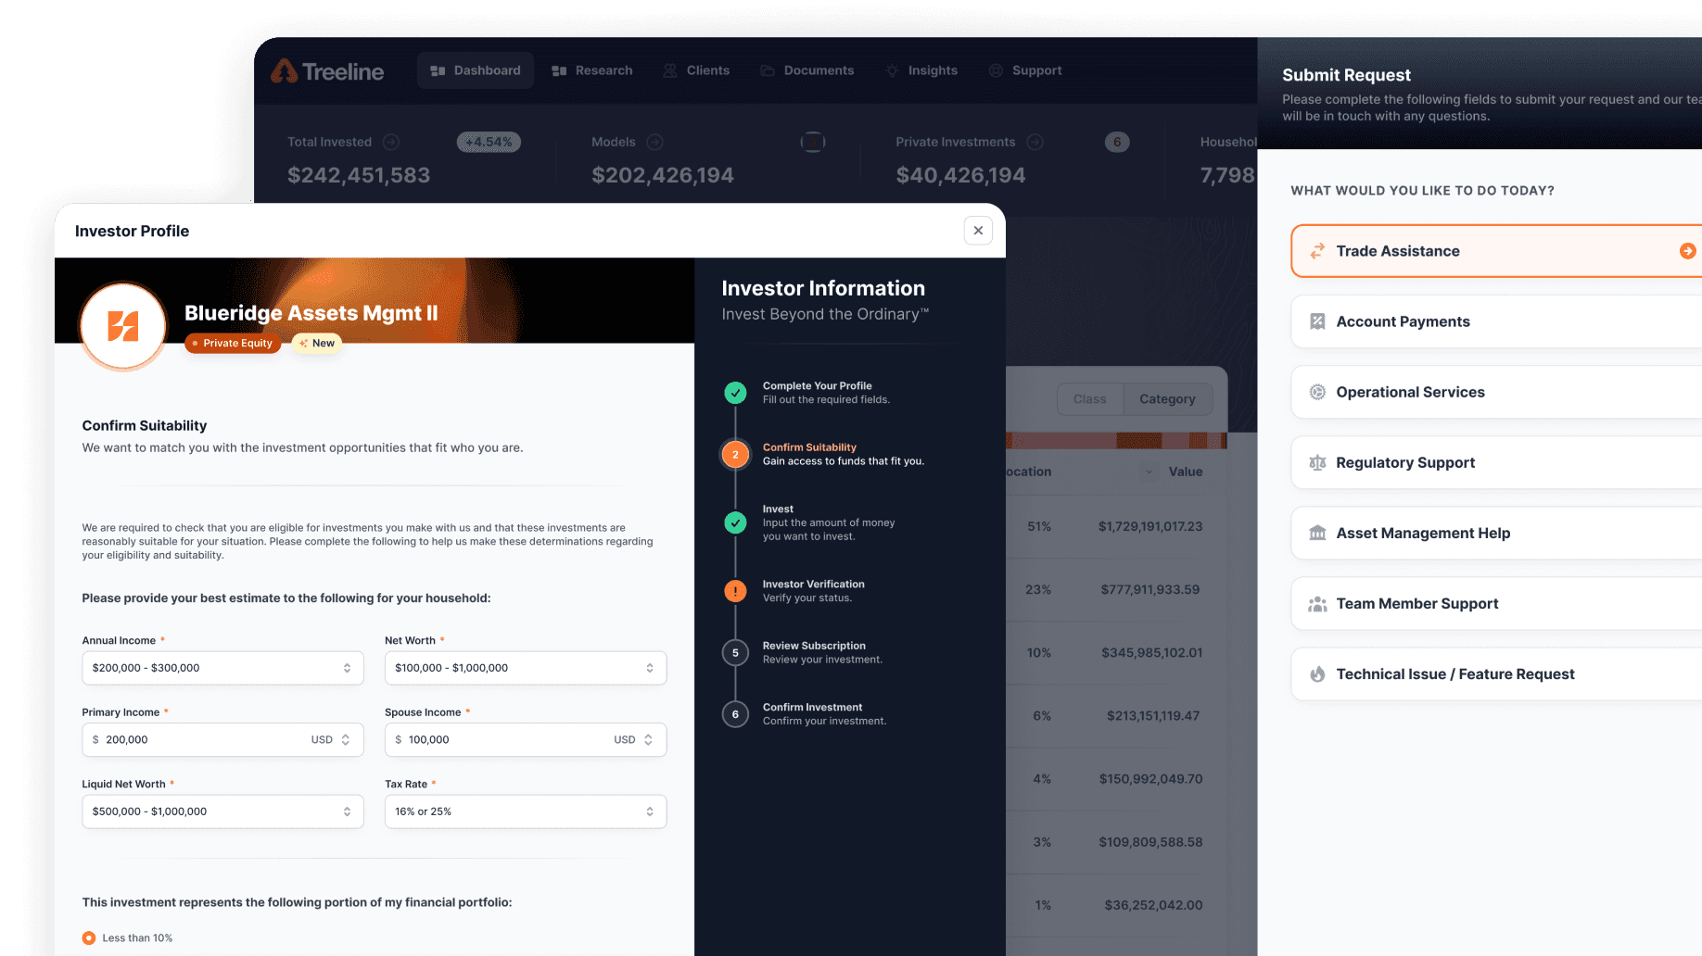The image size is (1702, 956).
Task: Click the Asset Management bank icon
Action: (x=1317, y=533)
